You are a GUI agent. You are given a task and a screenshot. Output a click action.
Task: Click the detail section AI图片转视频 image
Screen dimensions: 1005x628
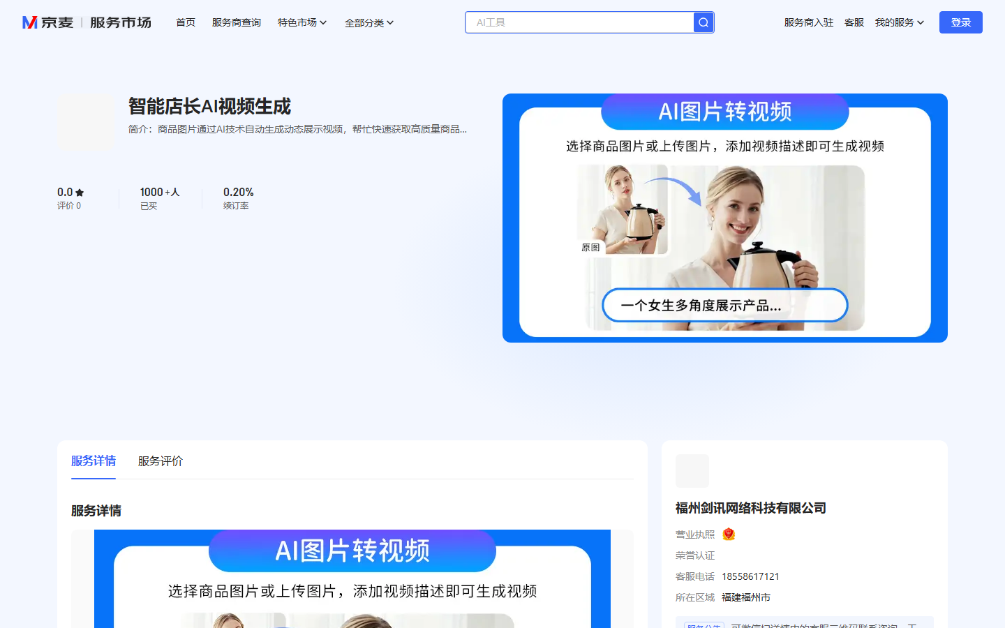click(x=352, y=579)
